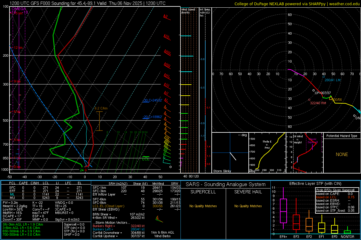Select the green LCL marker on the Skew-T
Viewport: 361px width, 240px height.
pyautogui.click(x=146, y=158)
